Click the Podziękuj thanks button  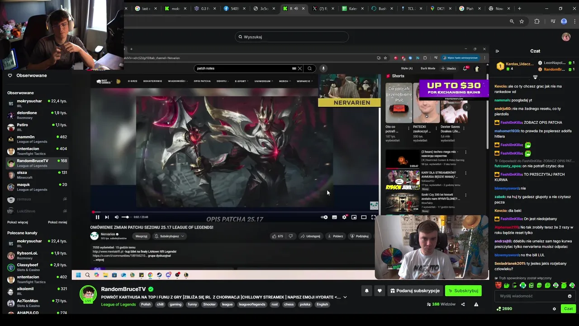pos(359,236)
